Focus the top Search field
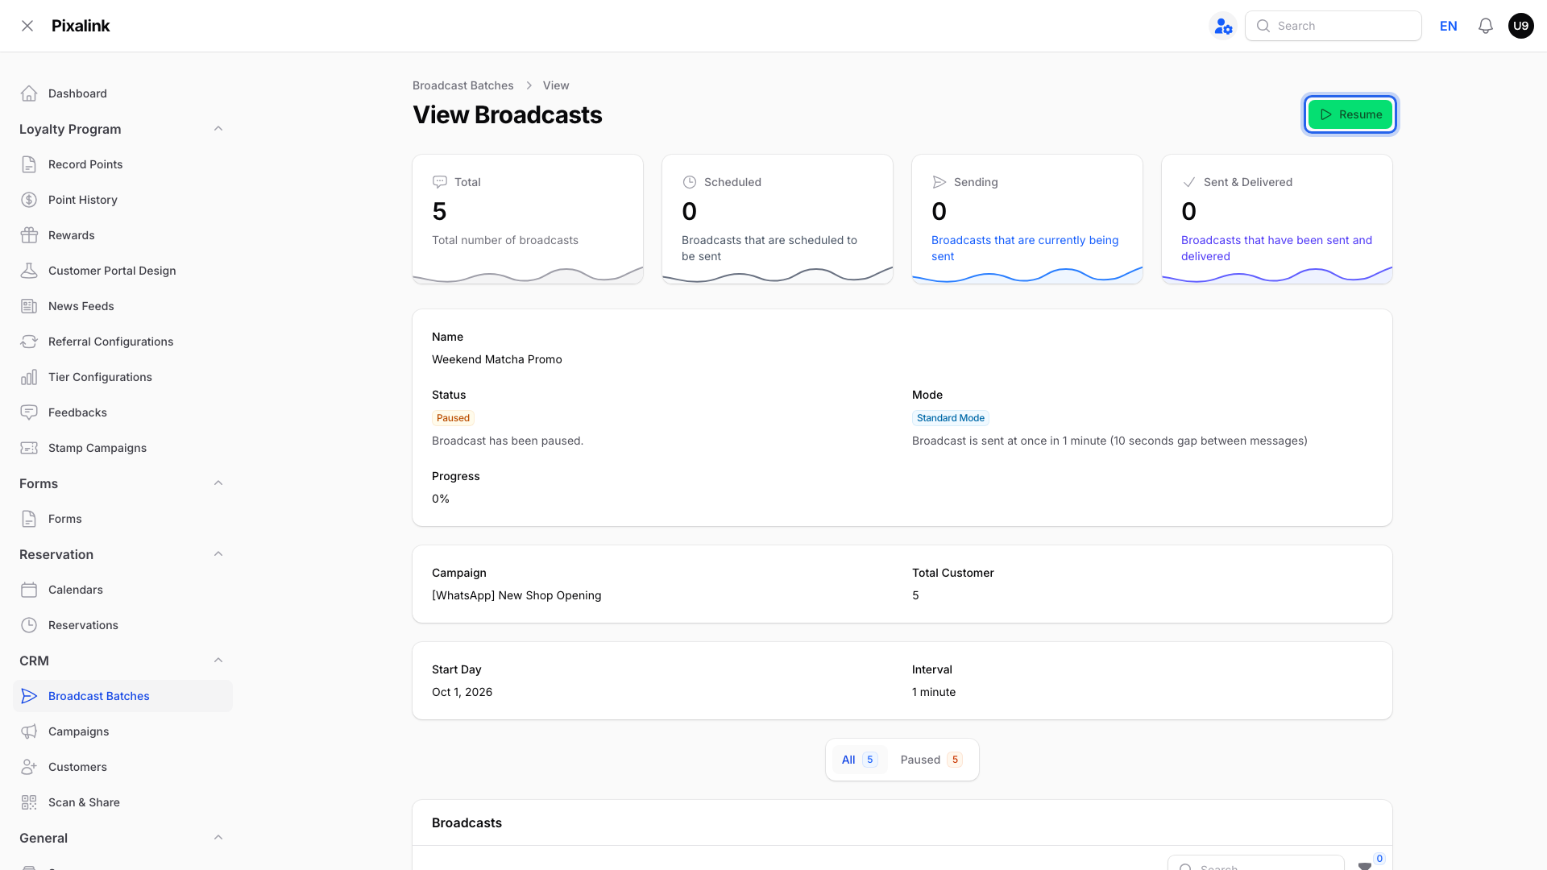Screen dimensions: 1547x870 [1333, 26]
